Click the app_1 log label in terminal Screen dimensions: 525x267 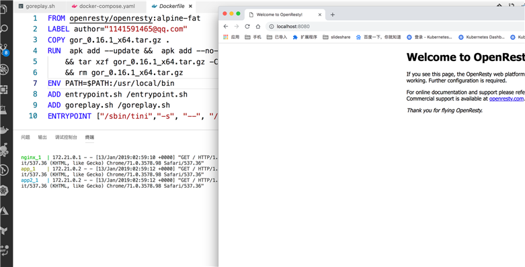pos(28,169)
